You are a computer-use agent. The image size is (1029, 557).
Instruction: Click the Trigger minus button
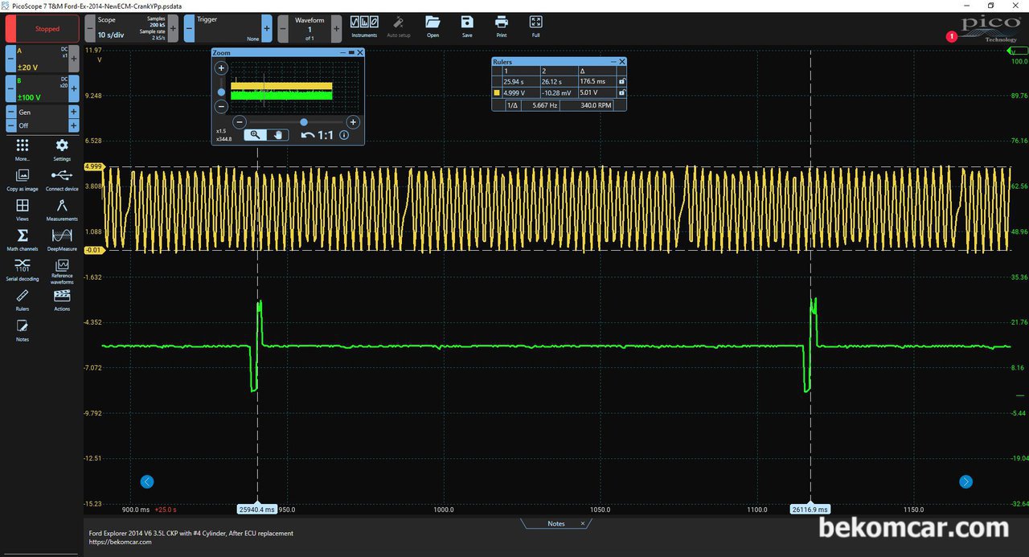click(188, 29)
